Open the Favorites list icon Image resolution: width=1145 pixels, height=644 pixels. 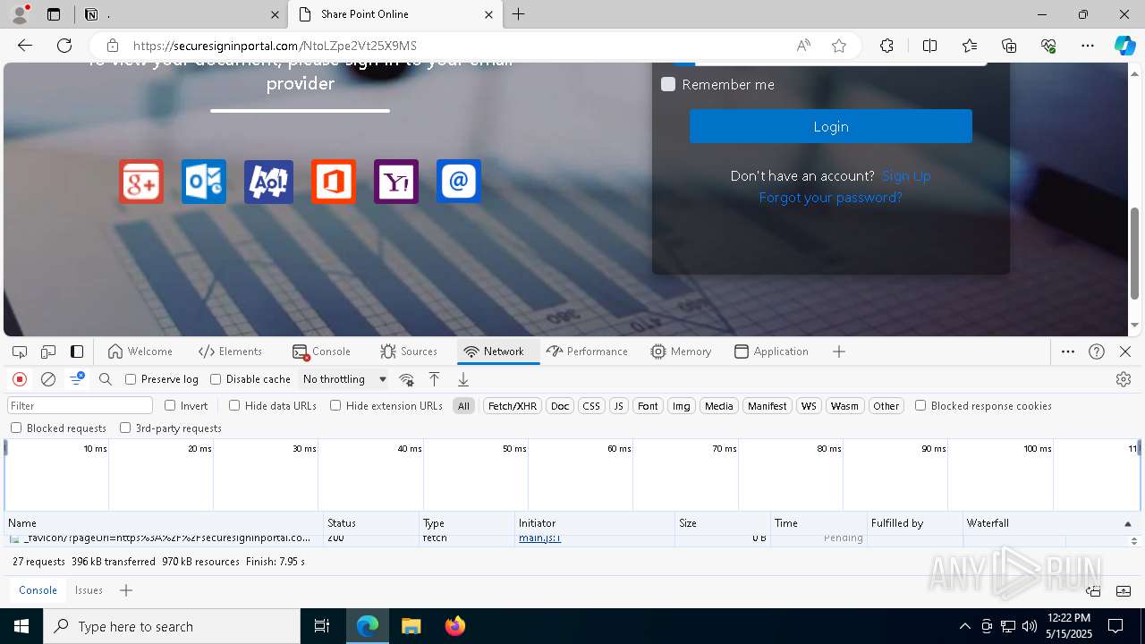click(970, 46)
